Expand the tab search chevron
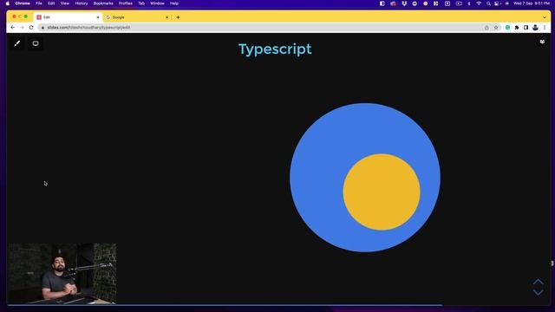The image size is (555, 312). [545, 17]
